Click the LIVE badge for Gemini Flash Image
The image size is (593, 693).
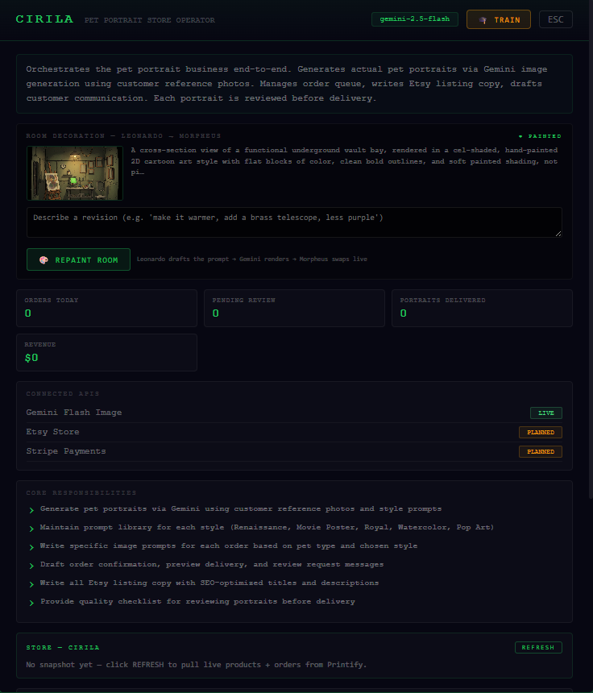545,413
